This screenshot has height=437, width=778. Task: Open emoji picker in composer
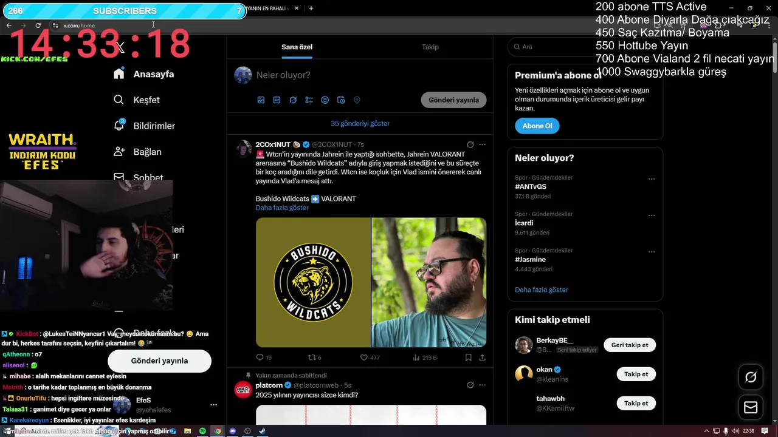[x=325, y=100]
